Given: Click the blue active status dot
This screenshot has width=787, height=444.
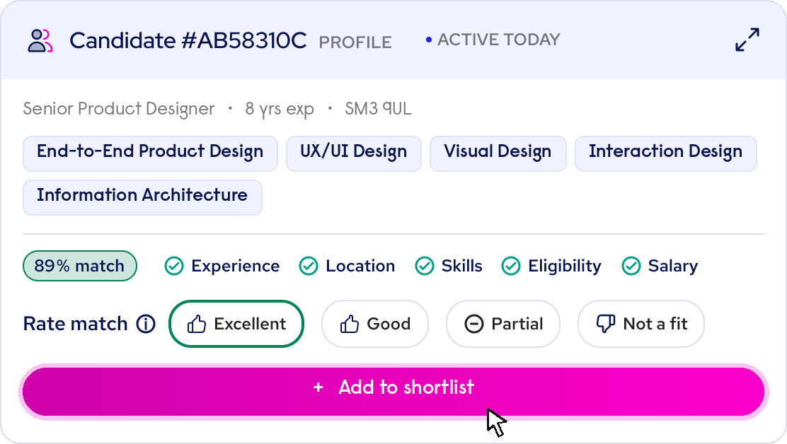Looking at the screenshot, I should tap(429, 40).
